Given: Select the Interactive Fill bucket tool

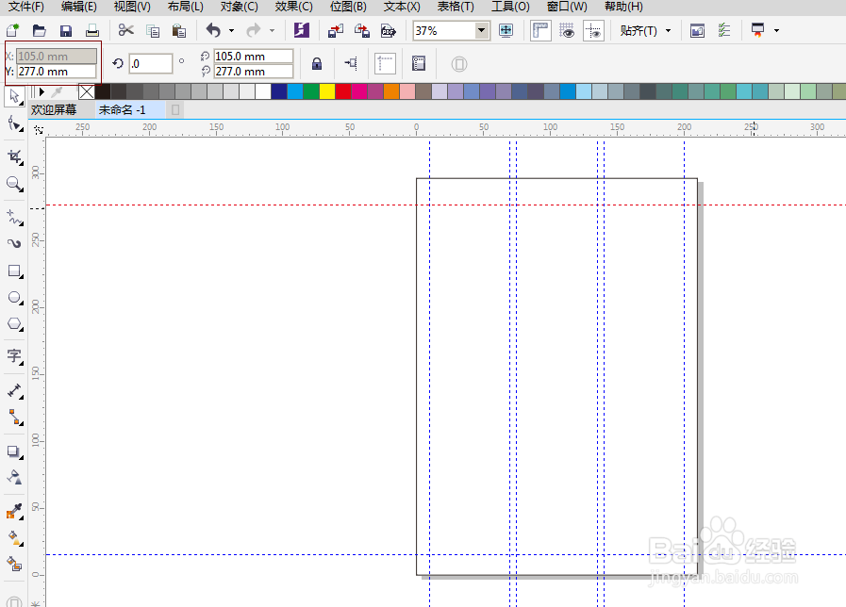Looking at the screenshot, I should [14, 537].
